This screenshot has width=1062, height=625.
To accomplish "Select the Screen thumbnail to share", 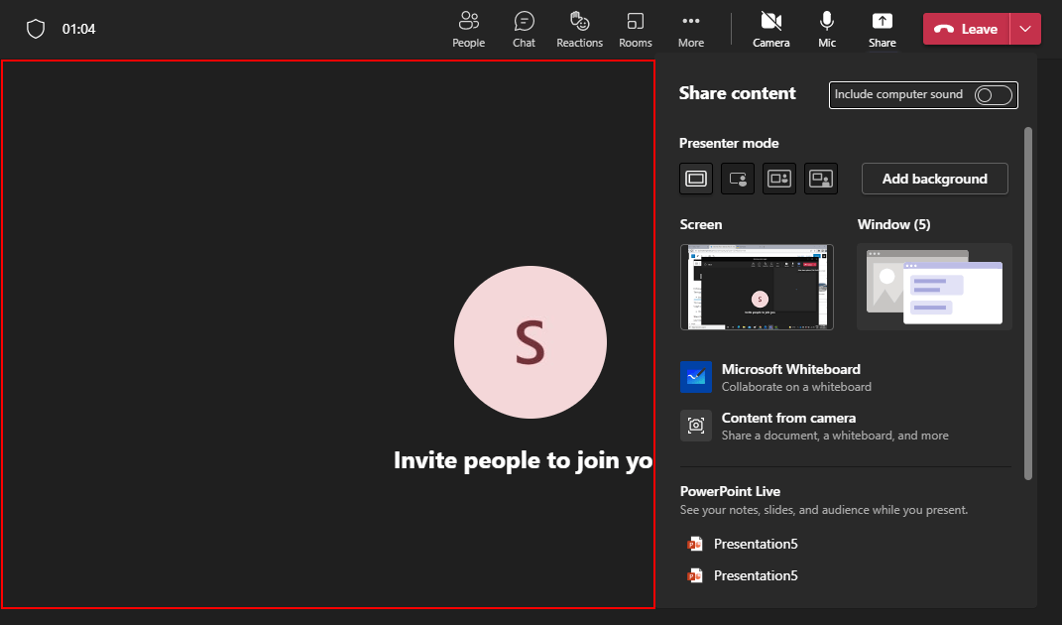I will [757, 285].
